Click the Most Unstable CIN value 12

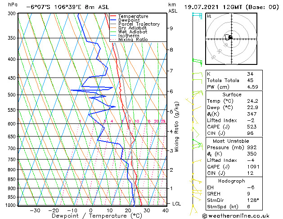click(250, 173)
